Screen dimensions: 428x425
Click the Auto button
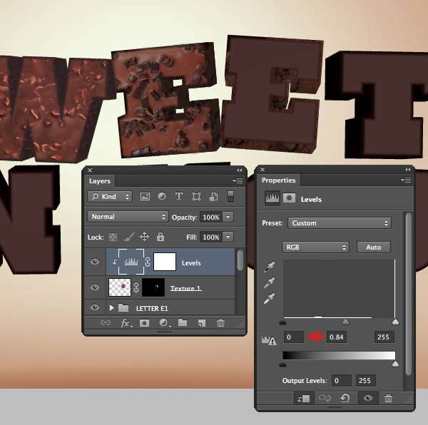coord(373,247)
